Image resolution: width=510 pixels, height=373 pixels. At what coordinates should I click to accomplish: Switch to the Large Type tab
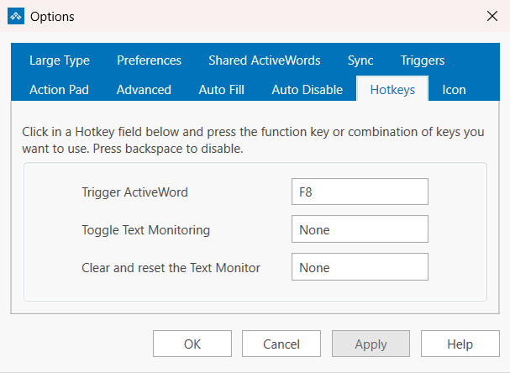[60, 60]
